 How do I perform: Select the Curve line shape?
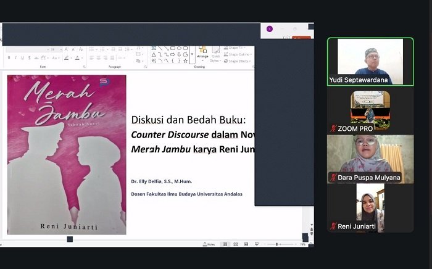pyautogui.click(x=167, y=61)
